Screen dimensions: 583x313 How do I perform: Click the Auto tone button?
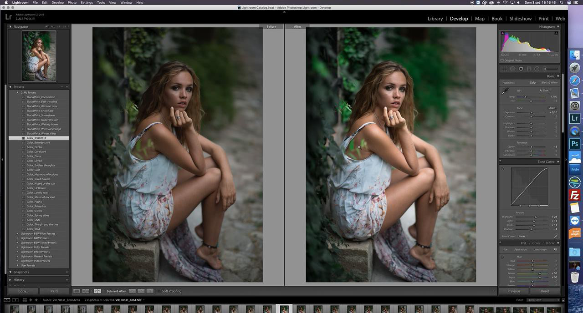tap(552, 108)
